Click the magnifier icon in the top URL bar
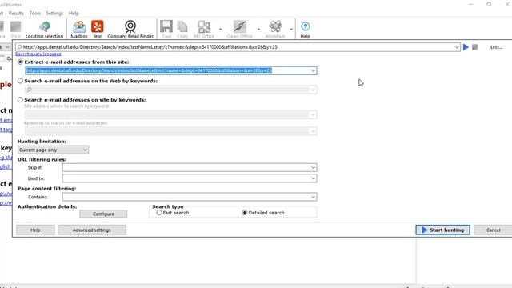Image resolution: width=512 pixels, height=288 pixels. click(19, 47)
